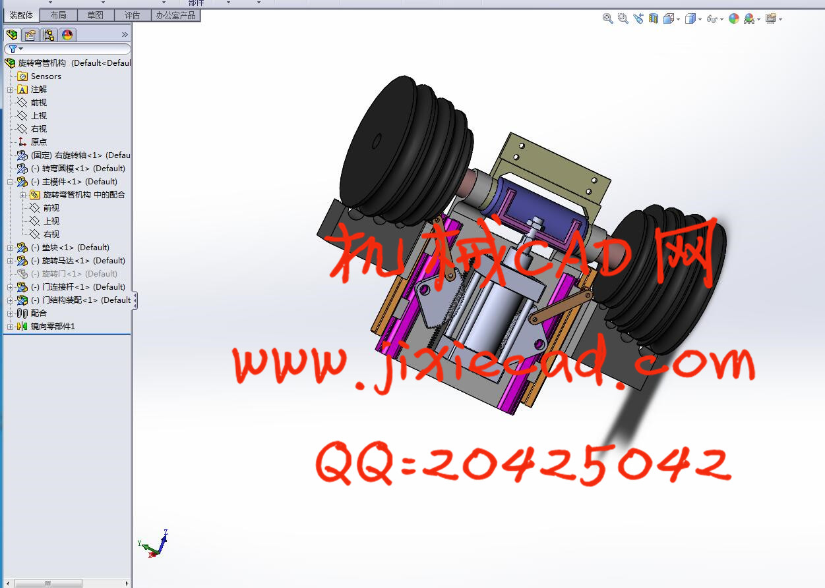This screenshot has width=825, height=588.
Task: Select 前视 plane under 主模件
Action: point(51,208)
